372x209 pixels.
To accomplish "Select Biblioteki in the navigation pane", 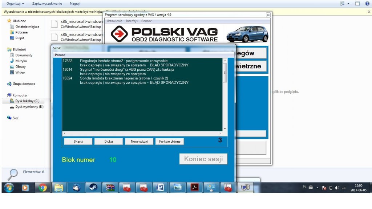I will [x=19, y=49].
